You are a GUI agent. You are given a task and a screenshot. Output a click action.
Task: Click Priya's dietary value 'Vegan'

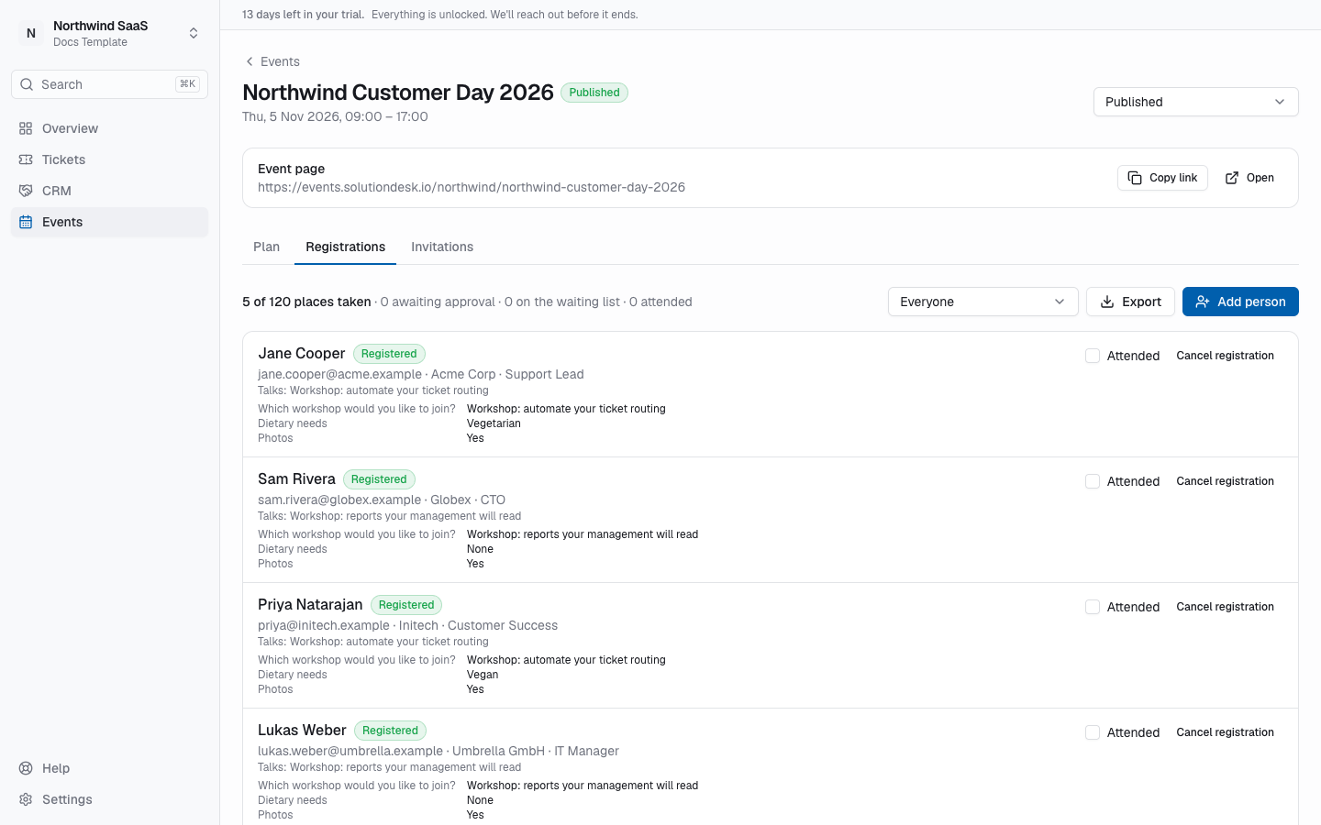tap(483, 675)
